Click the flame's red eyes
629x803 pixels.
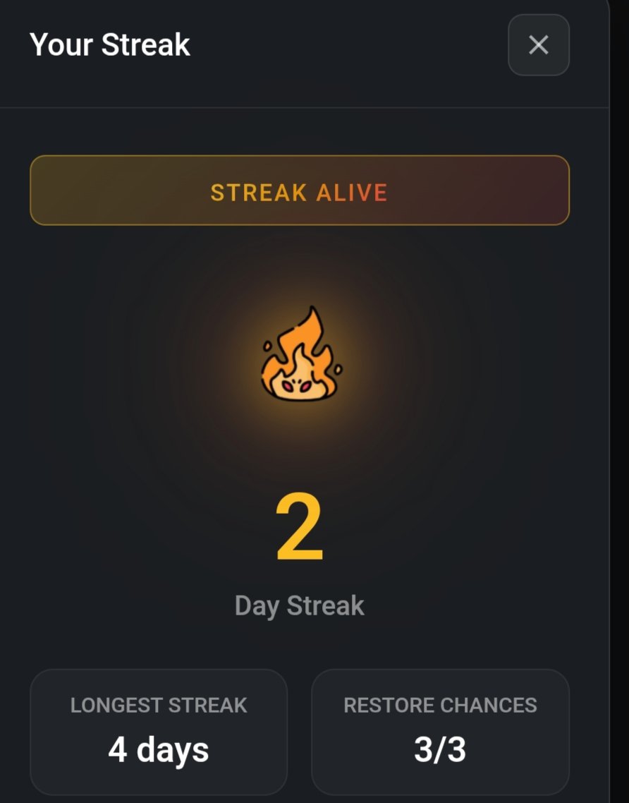pos(296,387)
